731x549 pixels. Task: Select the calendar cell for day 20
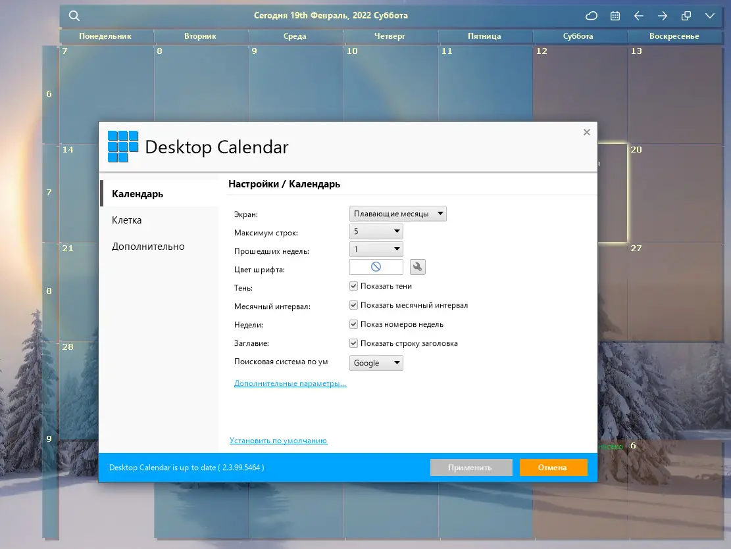pos(675,193)
